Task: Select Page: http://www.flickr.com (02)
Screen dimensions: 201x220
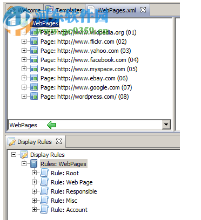Action: tap(84, 42)
